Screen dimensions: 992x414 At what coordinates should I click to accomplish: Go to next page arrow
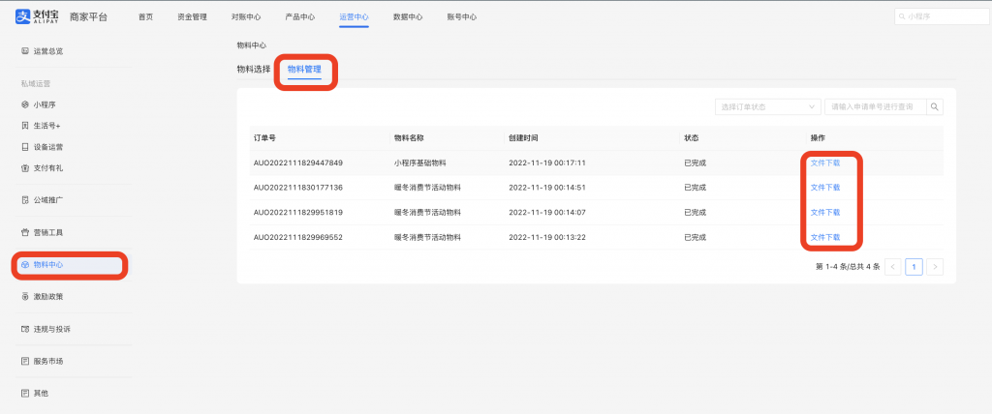[935, 267]
